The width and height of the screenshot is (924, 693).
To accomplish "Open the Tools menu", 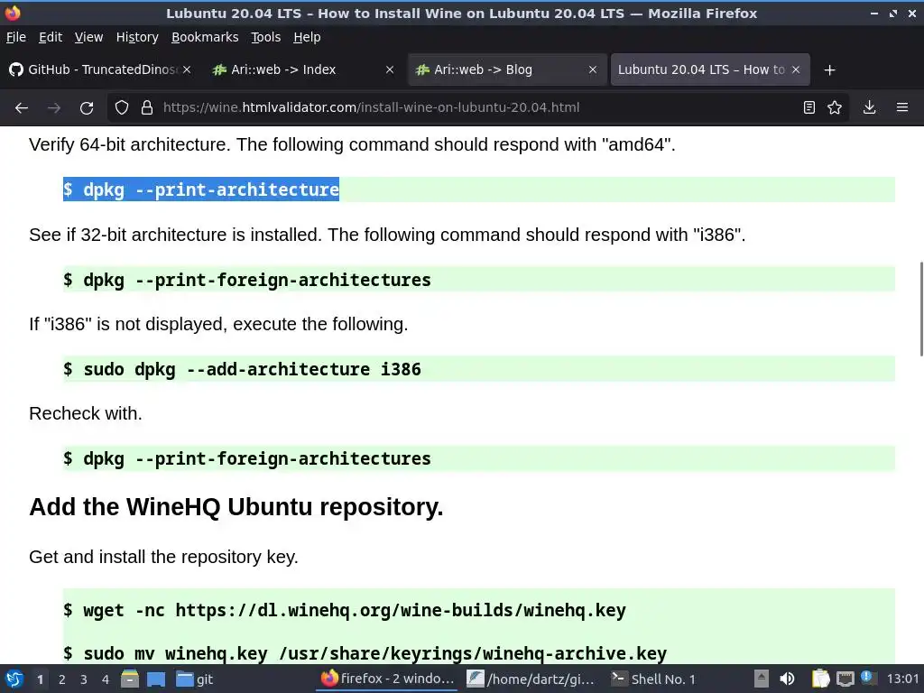I will [x=266, y=37].
